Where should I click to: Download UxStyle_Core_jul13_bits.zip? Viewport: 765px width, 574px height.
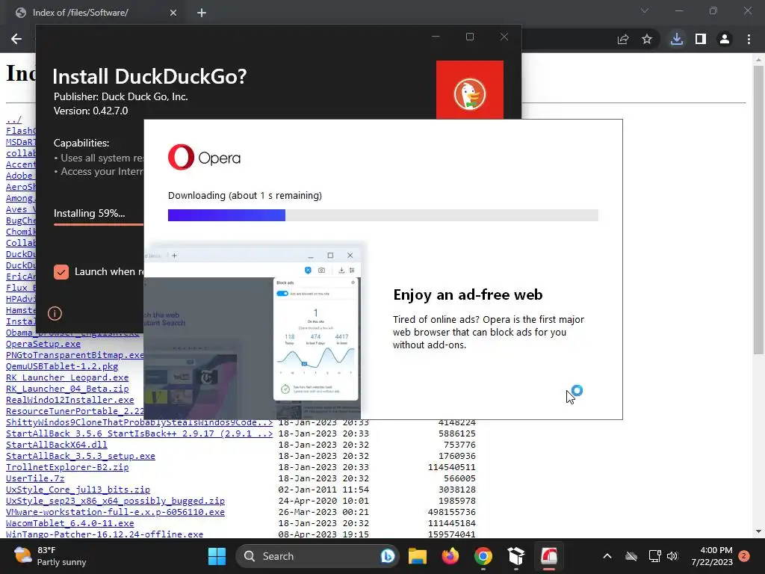78,490
